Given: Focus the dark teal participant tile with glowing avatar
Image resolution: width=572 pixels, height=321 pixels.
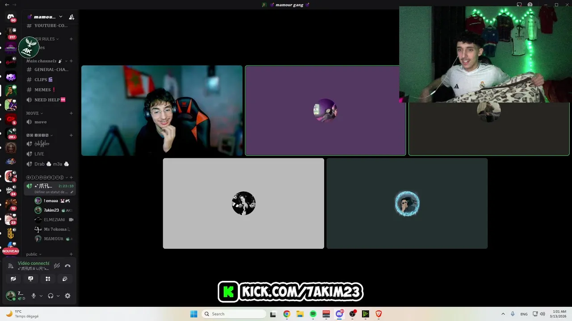Looking at the screenshot, I should pos(407,203).
